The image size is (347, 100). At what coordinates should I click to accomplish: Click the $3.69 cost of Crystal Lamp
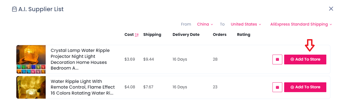click(130, 59)
